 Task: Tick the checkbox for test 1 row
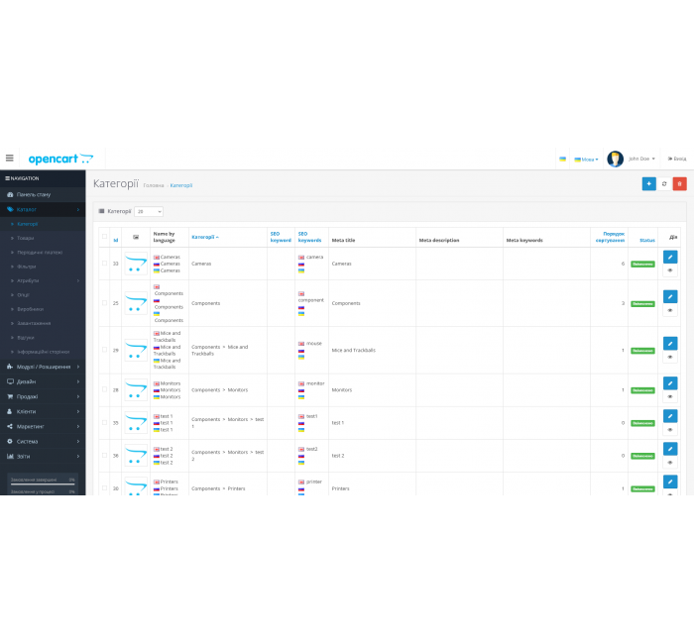pos(104,422)
